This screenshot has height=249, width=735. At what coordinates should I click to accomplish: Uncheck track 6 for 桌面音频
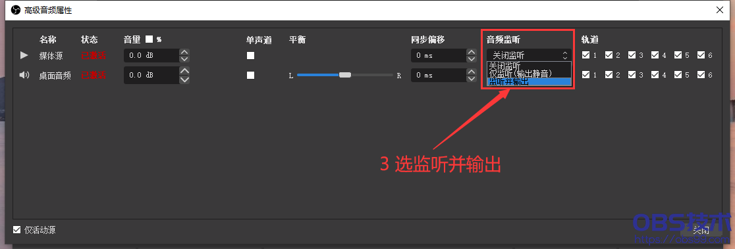(701, 75)
